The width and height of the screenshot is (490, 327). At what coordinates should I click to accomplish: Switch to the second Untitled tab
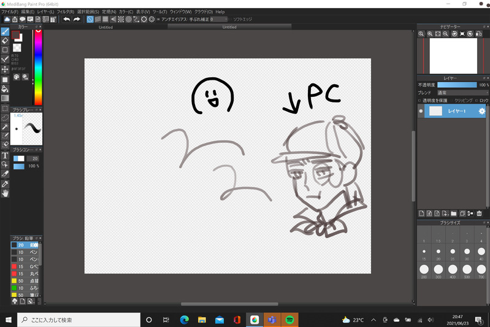click(x=229, y=27)
